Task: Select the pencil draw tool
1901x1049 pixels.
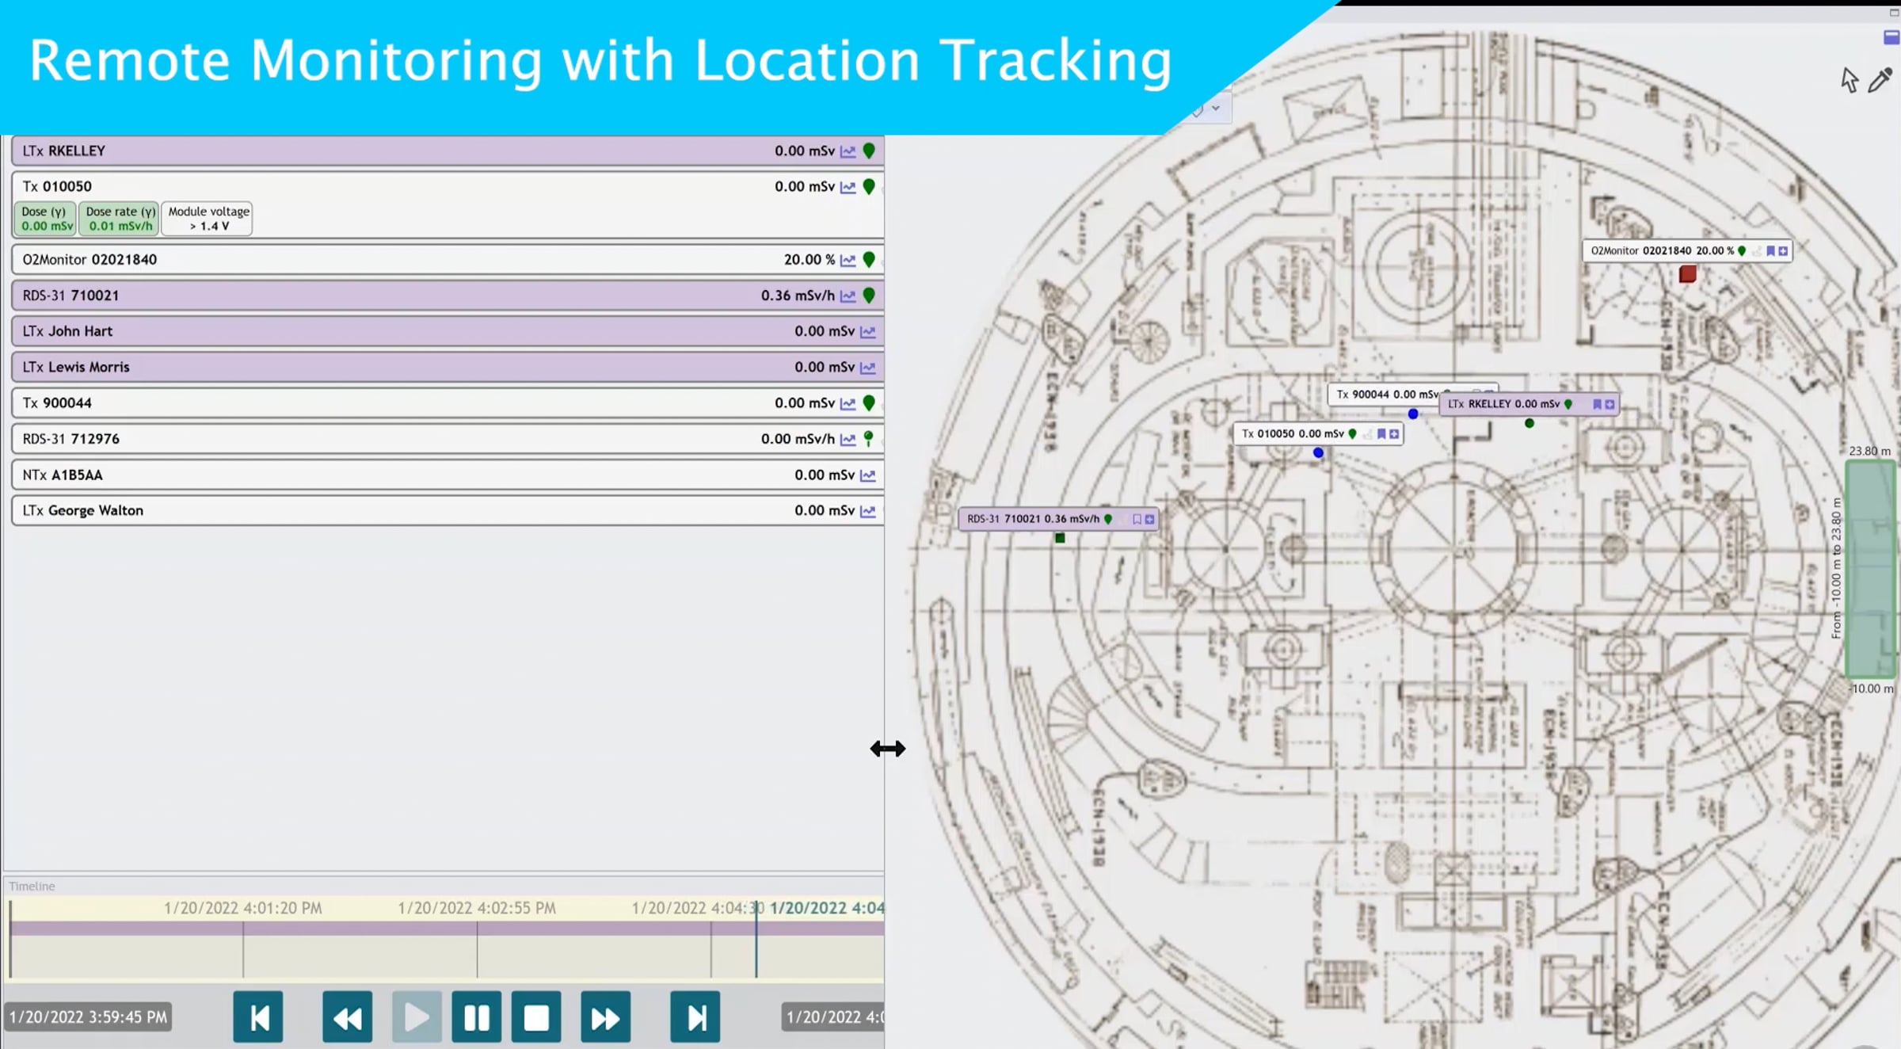Action: [x=1880, y=80]
